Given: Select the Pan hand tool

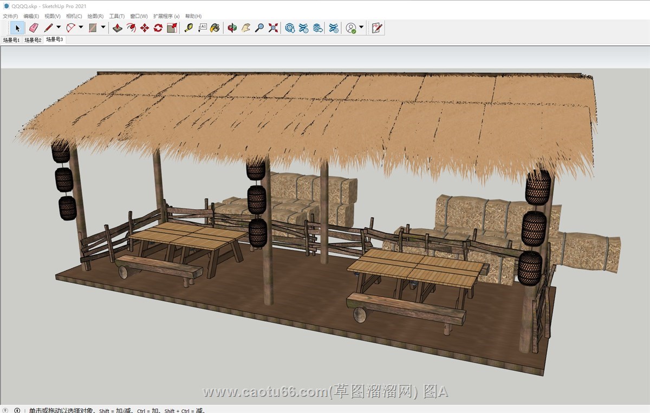Looking at the screenshot, I should (x=246, y=28).
